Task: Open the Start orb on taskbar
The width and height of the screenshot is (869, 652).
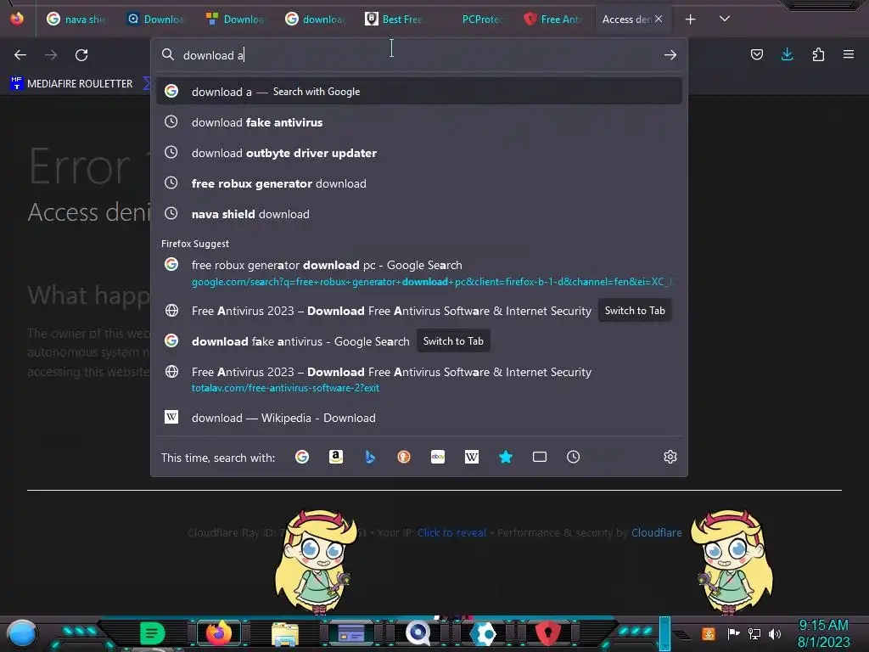Action: point(22,633)
